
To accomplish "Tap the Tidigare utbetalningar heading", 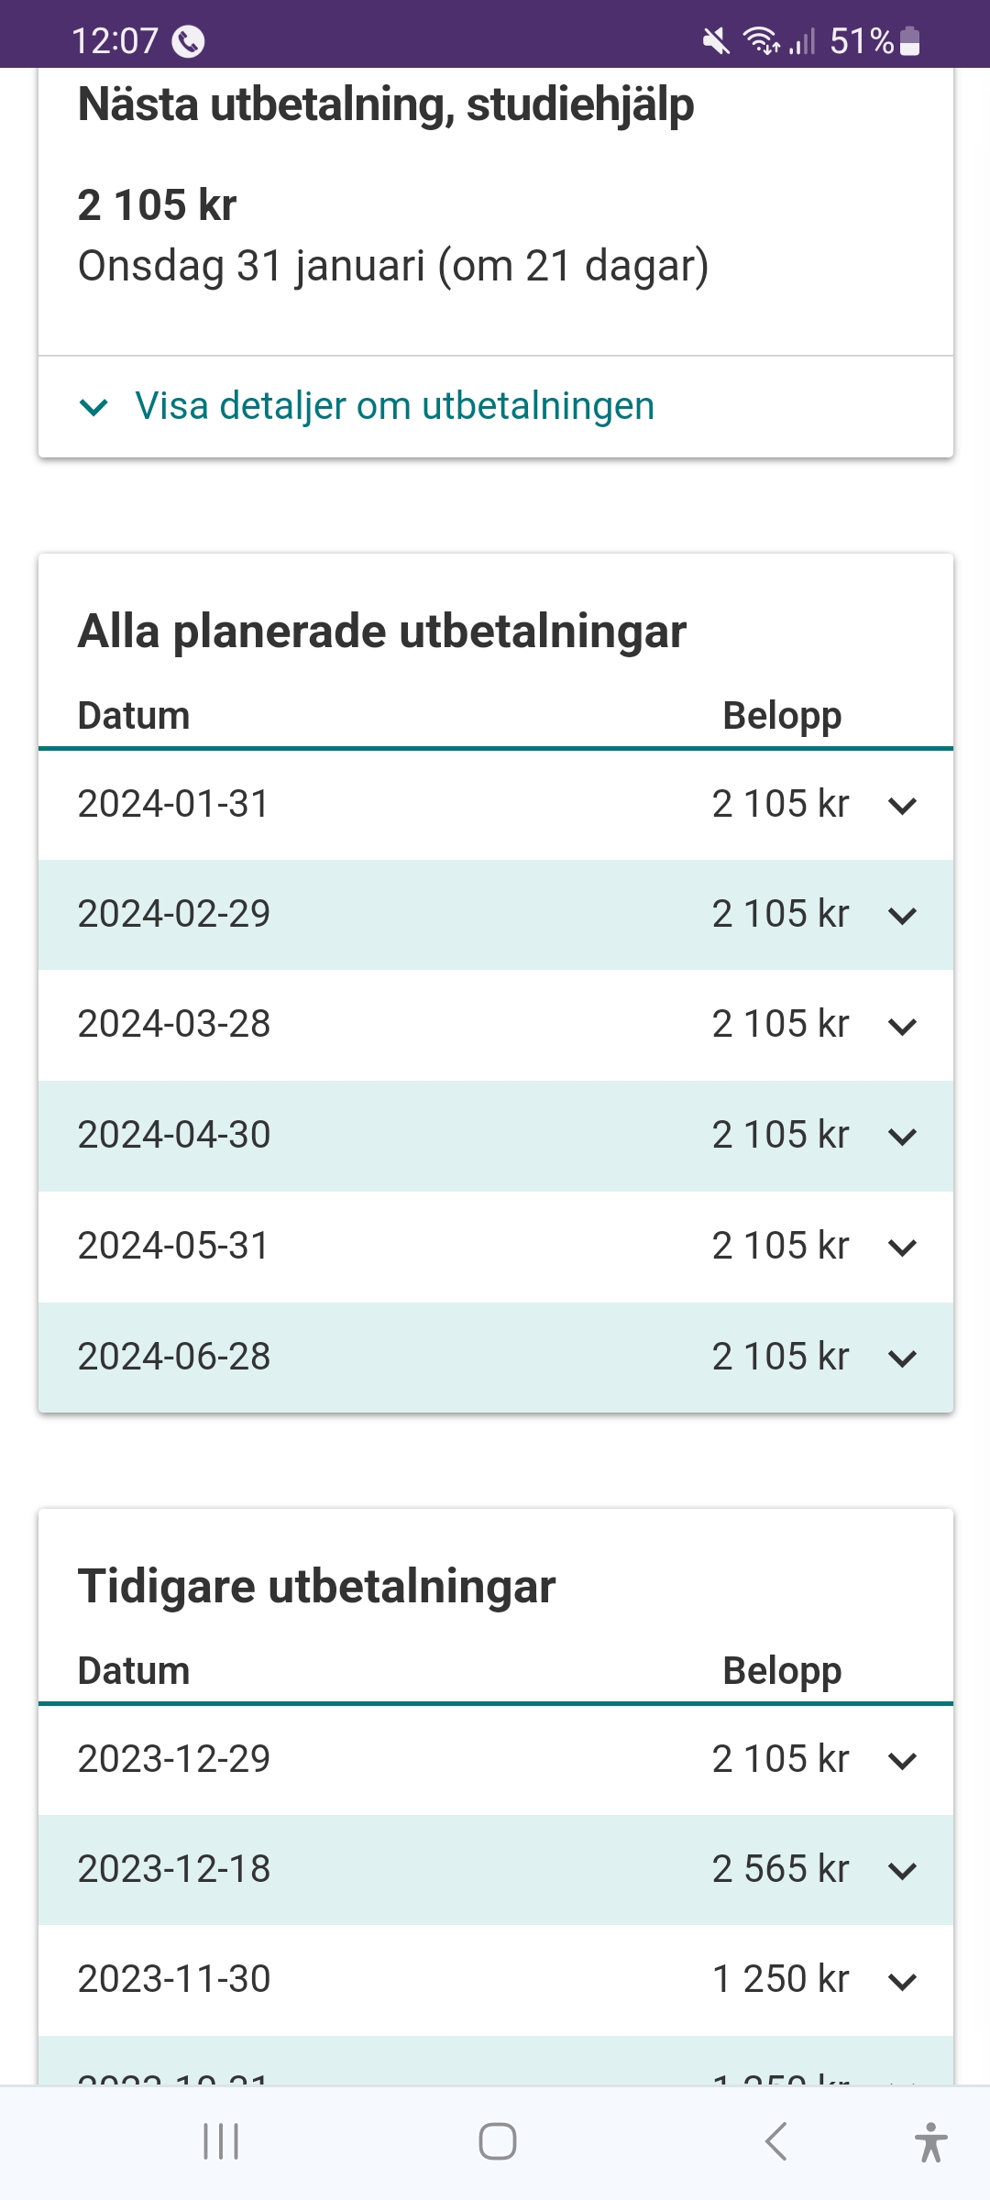I will [x=317, y=1587].
